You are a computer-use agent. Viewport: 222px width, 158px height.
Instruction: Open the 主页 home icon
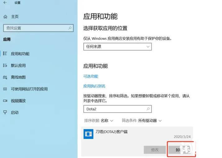click(x=5, y=16)
